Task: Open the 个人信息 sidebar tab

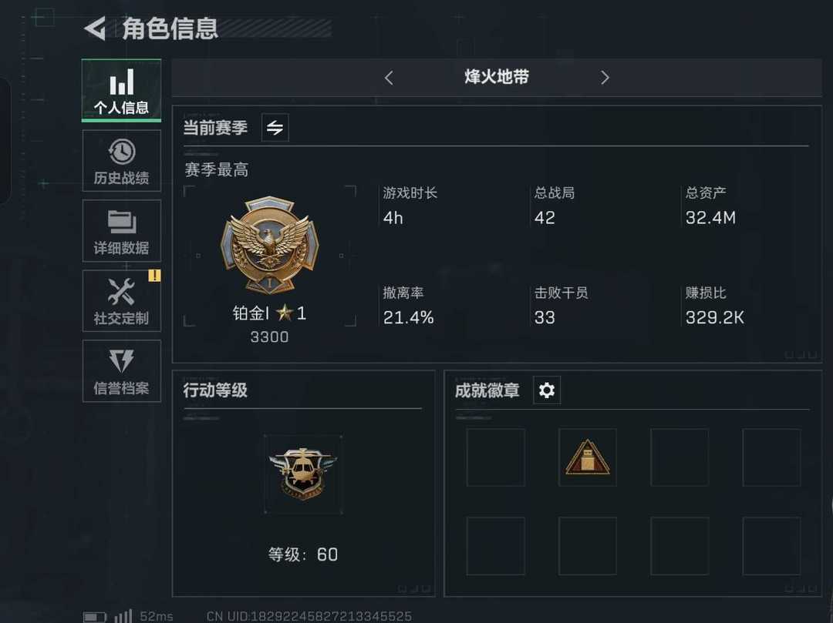Action: coord(122,90)
